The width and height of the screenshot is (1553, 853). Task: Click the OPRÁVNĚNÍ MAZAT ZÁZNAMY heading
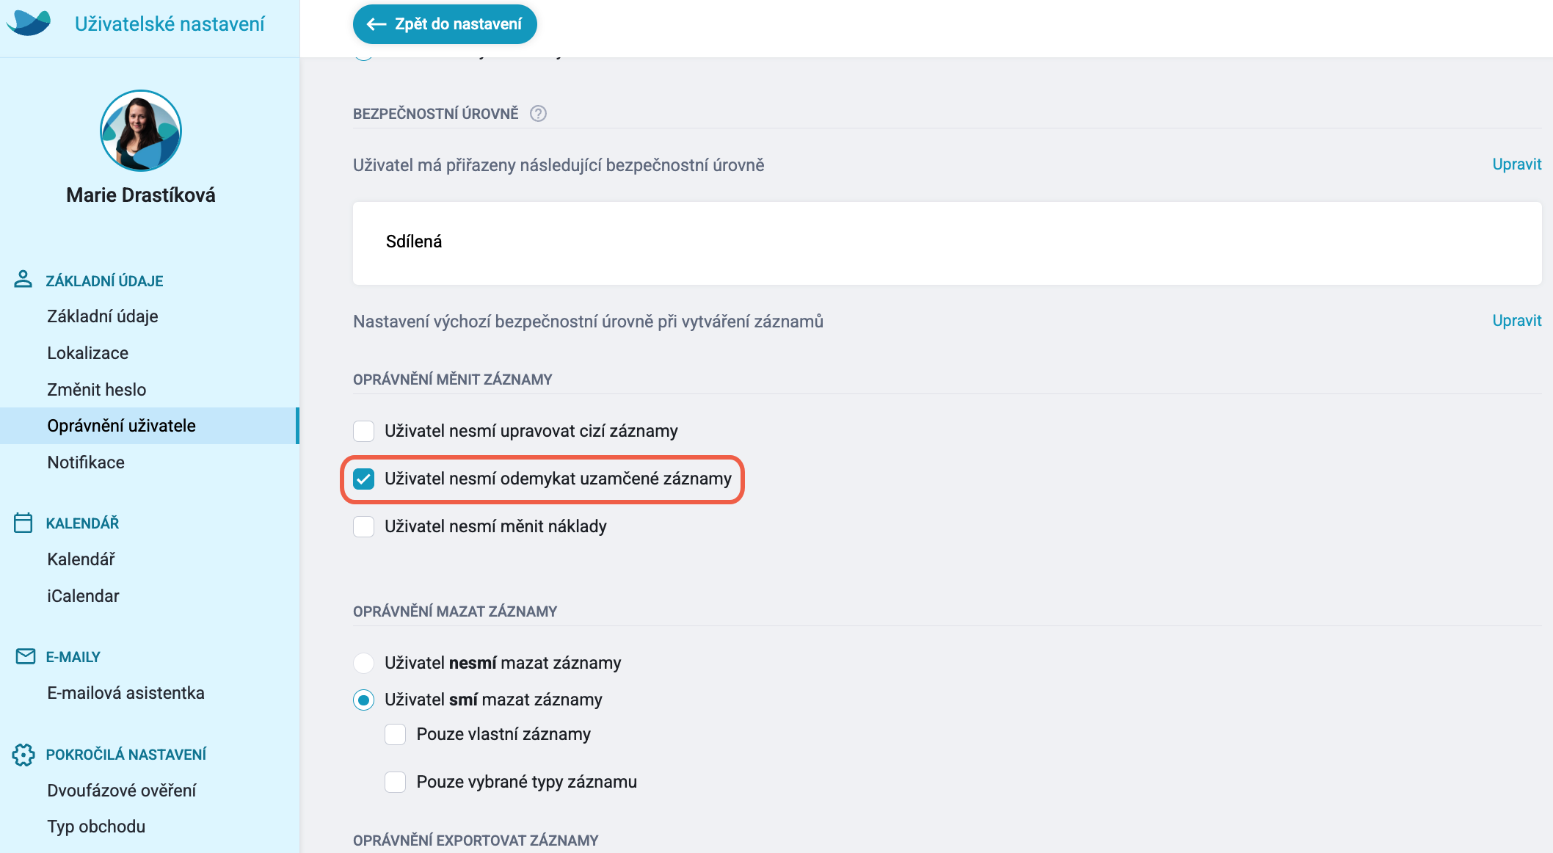pos(455,611)
